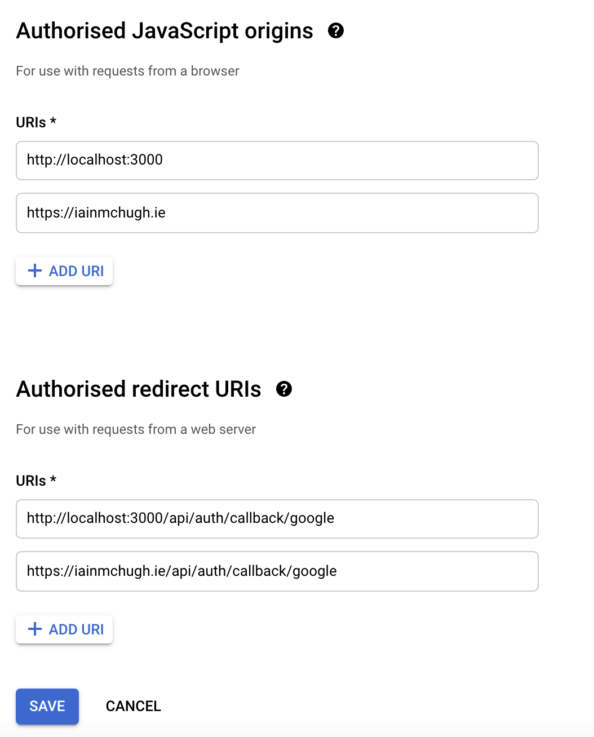The width and height of the screenshot is (594, 737).
Task: Cancel the URI changes
Action: [134, 706]
